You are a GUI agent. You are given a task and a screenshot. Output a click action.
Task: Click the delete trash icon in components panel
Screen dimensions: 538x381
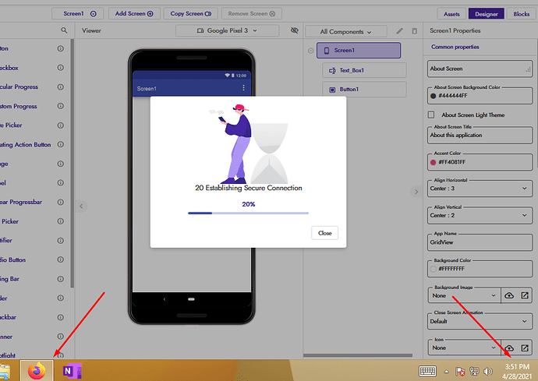[x=415, y=31]
